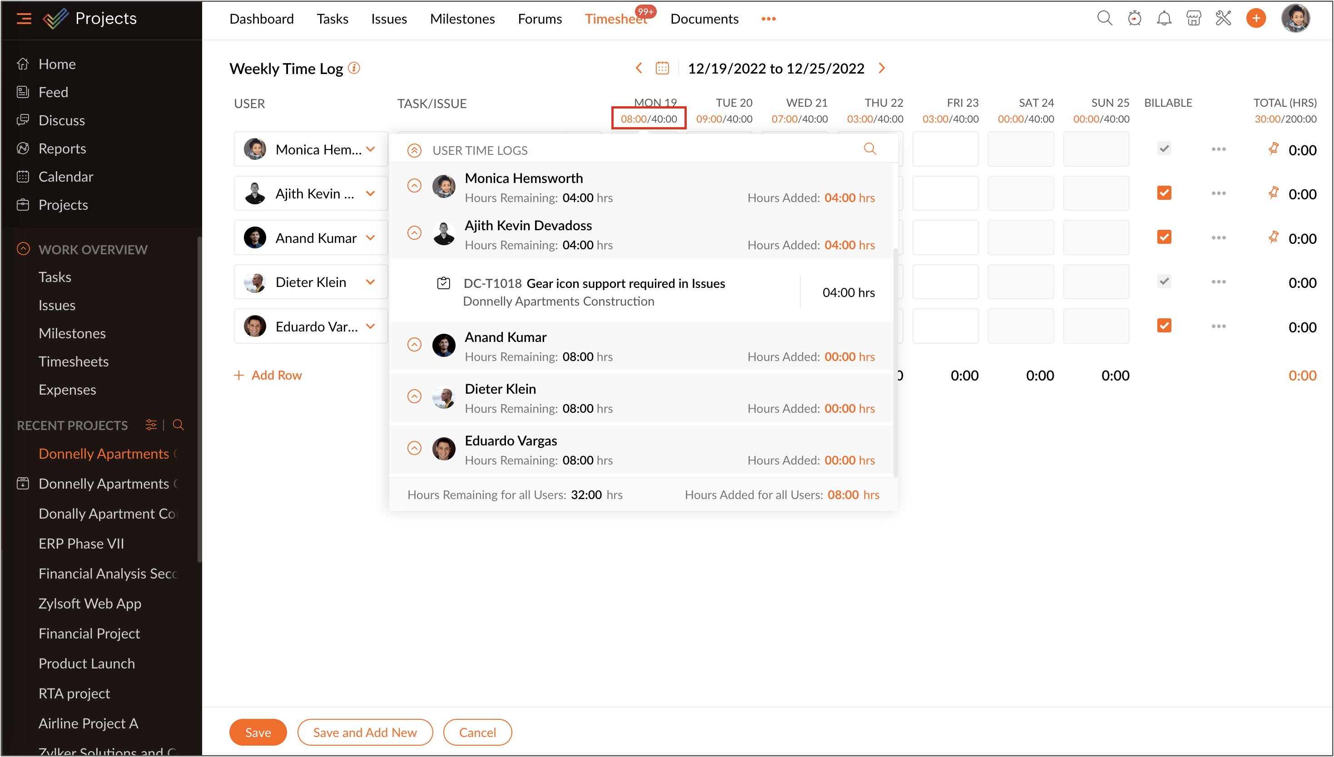Toggle billable checkbox for Eduardo Vargas row
Screen dimensions: 1334x757
click(x=1164, y=326)
